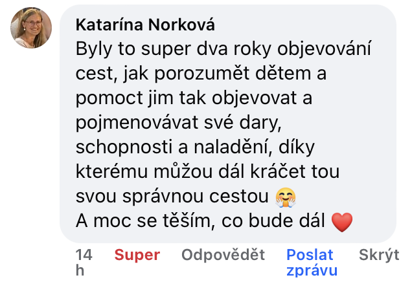
Task: Reply using the Odpovědět button
Action: (223, 255)
